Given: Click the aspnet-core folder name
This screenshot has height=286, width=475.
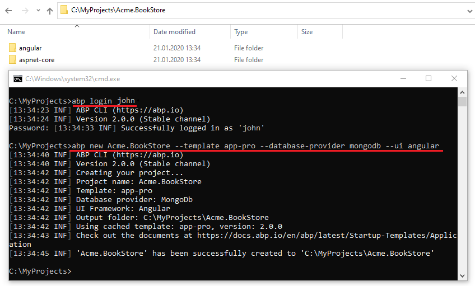Looking at the screenshot, I should coord(36,60).
